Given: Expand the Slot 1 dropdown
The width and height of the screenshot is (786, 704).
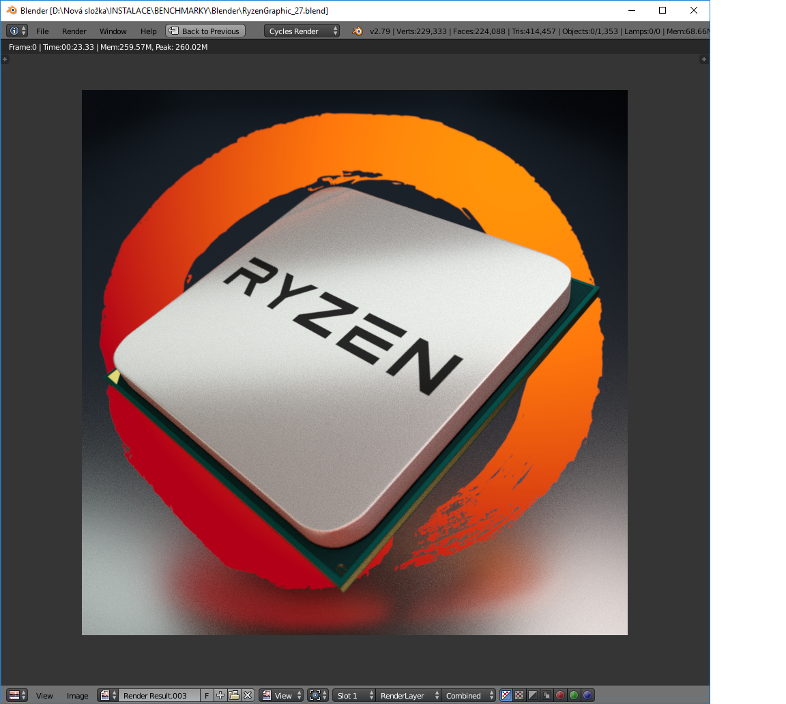Looking at the screenshot, I should pos(354,695).
